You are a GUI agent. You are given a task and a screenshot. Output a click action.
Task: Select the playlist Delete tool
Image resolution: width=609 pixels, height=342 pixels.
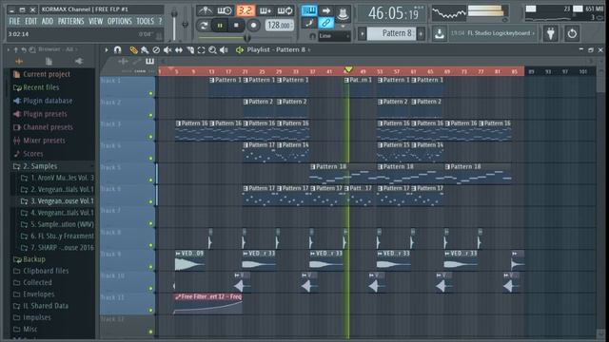(x=156, y=50)
